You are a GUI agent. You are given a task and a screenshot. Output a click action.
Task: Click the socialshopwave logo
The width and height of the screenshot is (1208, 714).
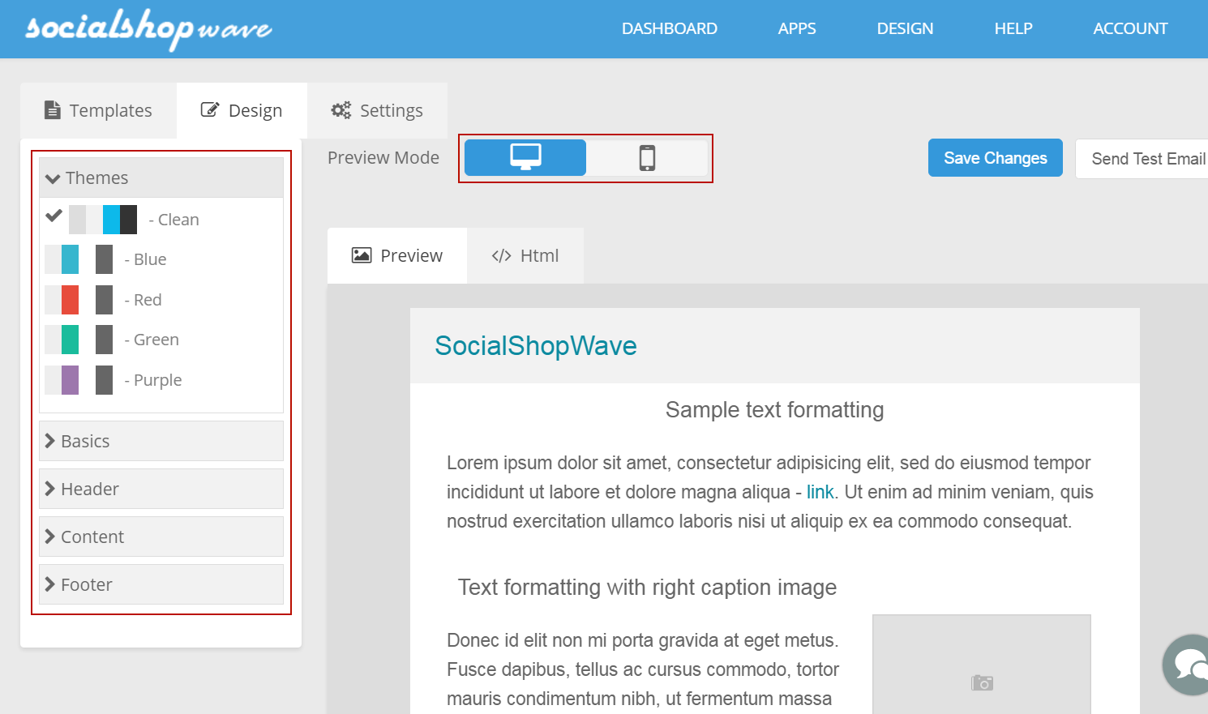coord(149,29)
